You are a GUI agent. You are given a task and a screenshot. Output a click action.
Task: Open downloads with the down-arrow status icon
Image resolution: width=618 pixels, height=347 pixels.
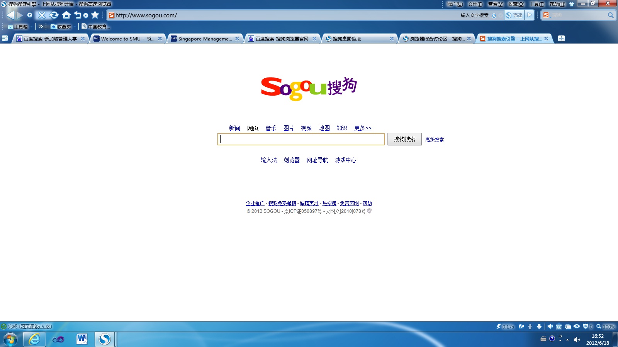click(x=539, y=327)
